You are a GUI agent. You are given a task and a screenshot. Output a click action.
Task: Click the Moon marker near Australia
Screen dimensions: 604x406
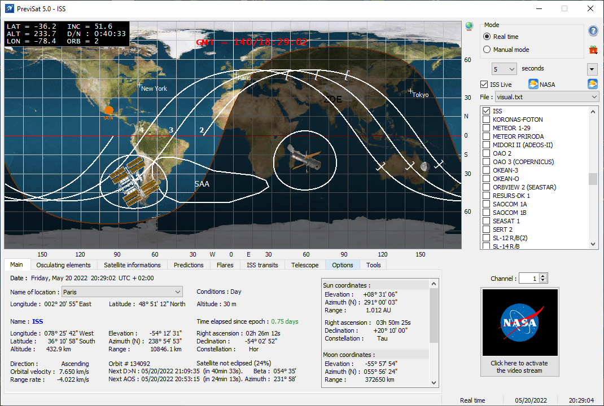425,167
